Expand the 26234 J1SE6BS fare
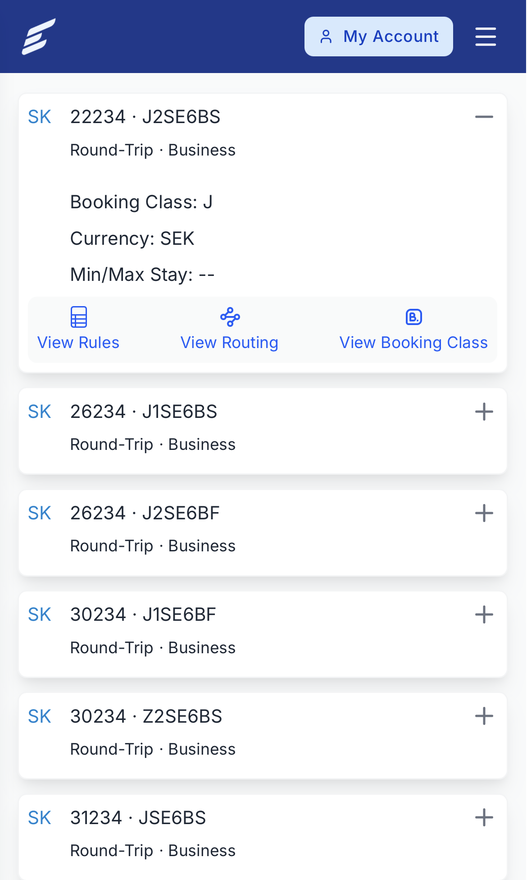Viewport: 527px width, 880px height. coord(484,412)
